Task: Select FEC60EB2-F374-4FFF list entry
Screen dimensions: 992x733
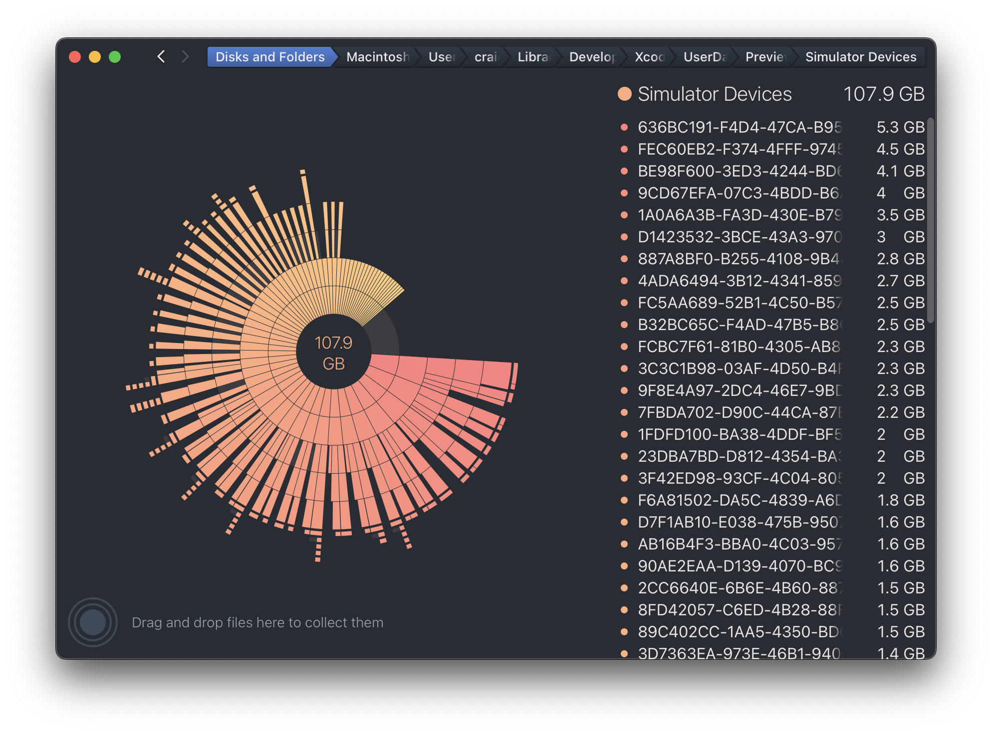Action: pyautogui.click(x=739, y=149)
